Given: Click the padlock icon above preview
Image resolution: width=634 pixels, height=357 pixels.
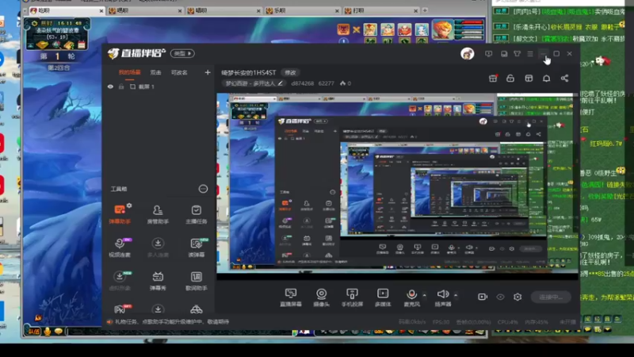Looking at the screenshot, I should pyautogui.click(x=510, y=79).
